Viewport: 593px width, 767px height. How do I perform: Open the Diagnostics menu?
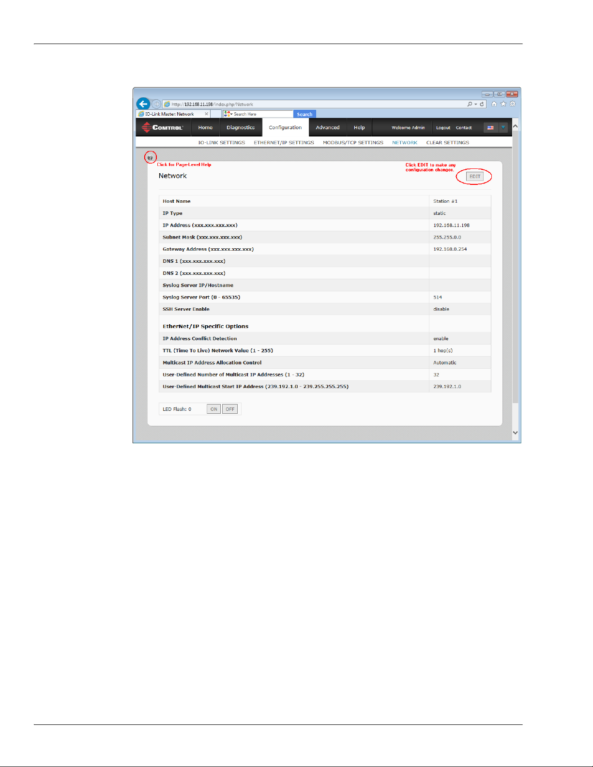tap(241, 128)
